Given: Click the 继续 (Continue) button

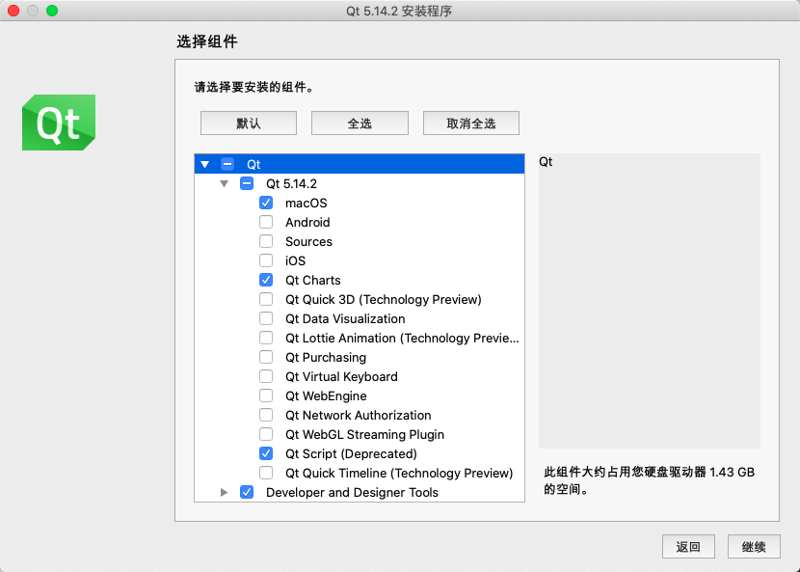Looking at the screenshot, I should pyautogui.click(x=754, y=547).
